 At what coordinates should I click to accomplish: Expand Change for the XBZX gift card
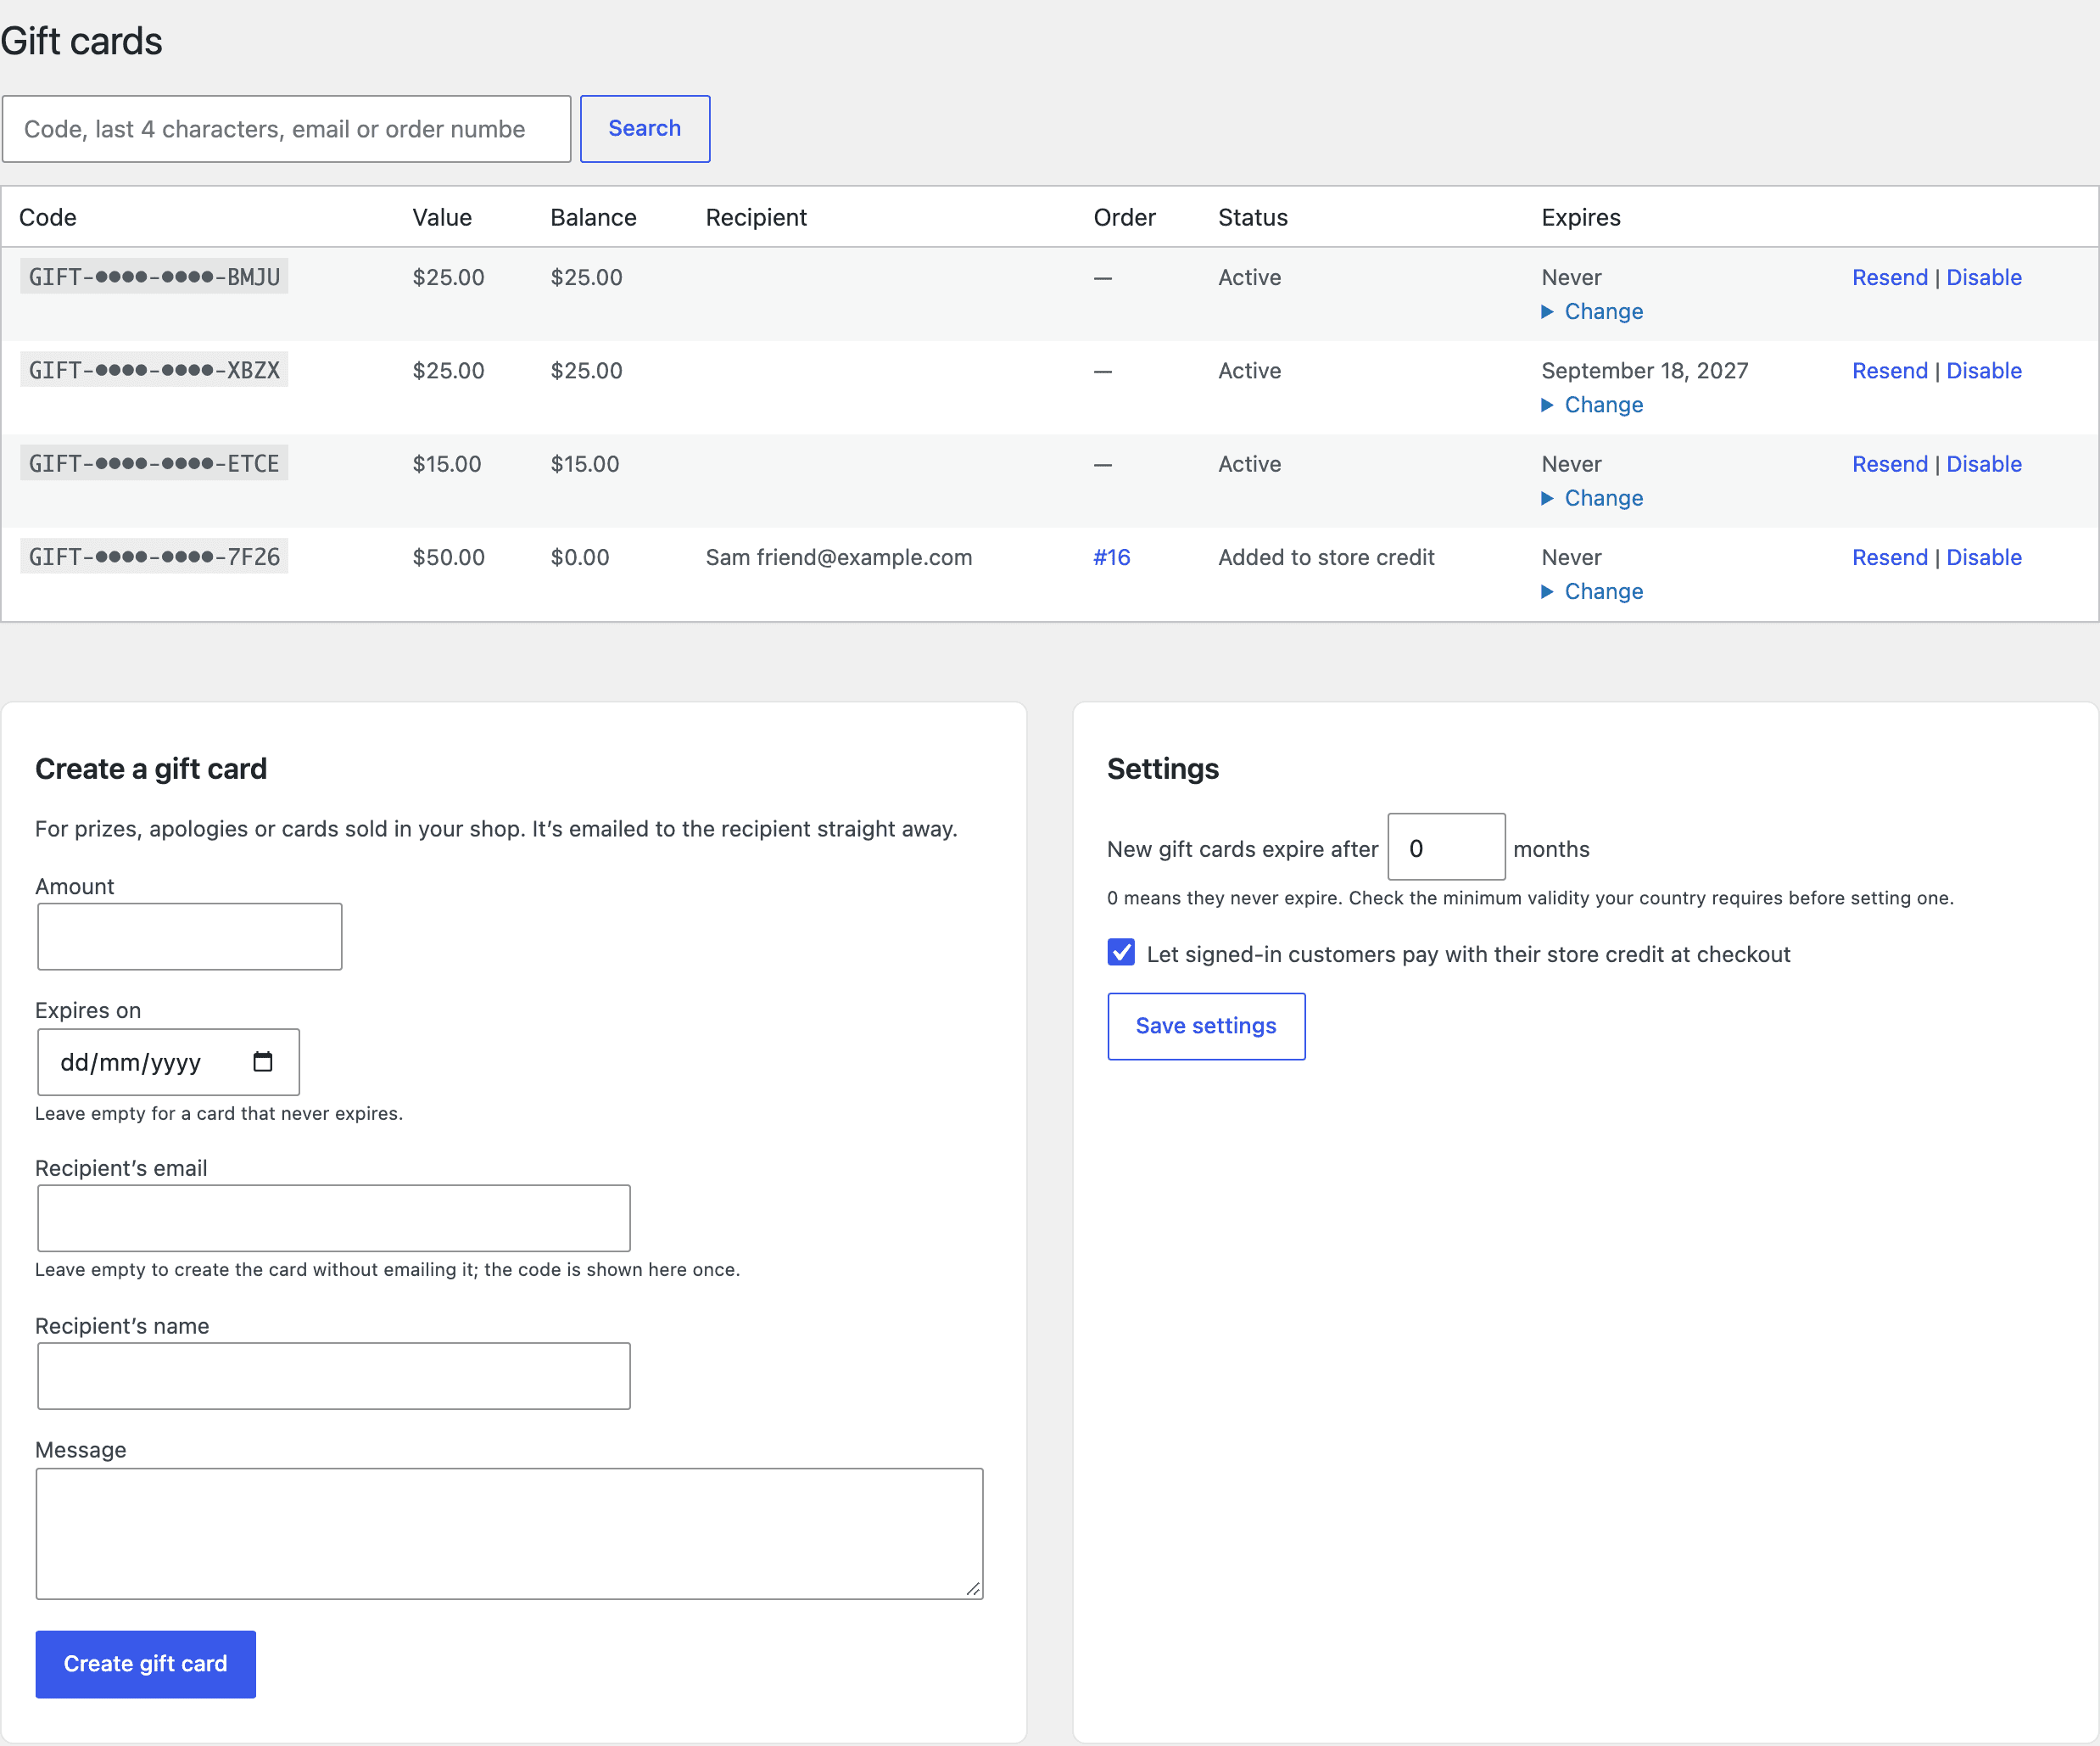1592,404
